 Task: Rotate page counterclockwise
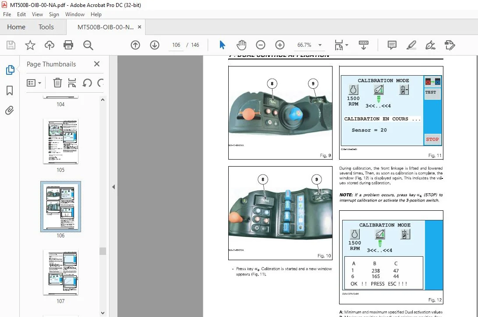87,83
